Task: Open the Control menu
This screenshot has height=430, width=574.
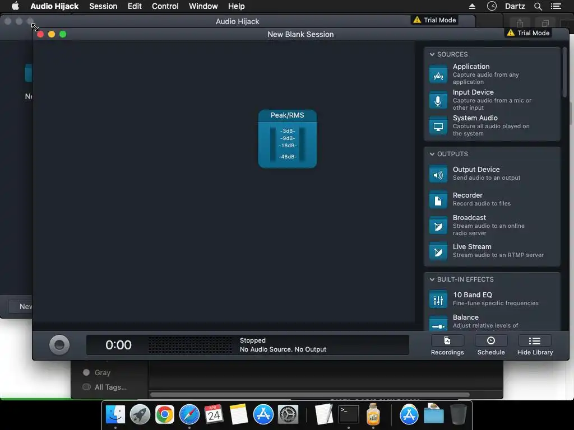Action: (x=165, y=6)
